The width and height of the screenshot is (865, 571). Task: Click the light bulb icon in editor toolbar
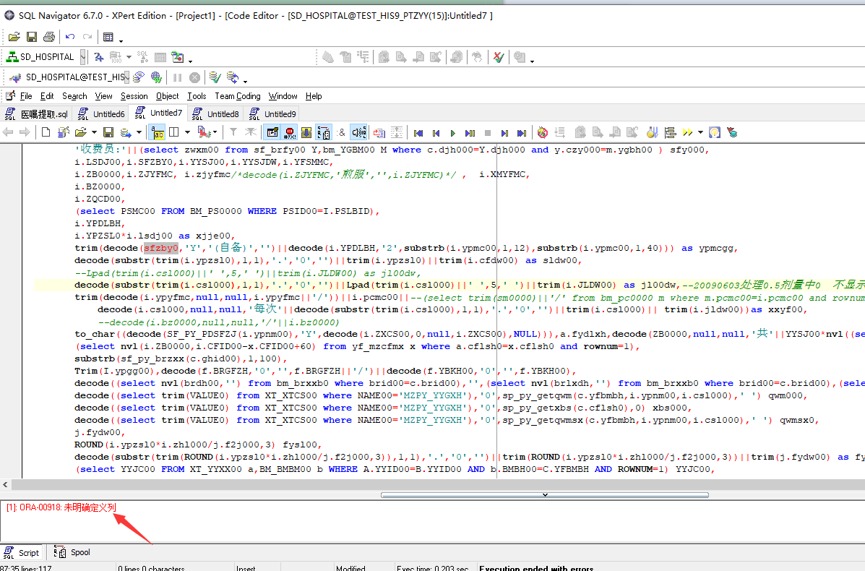[715, 132]
